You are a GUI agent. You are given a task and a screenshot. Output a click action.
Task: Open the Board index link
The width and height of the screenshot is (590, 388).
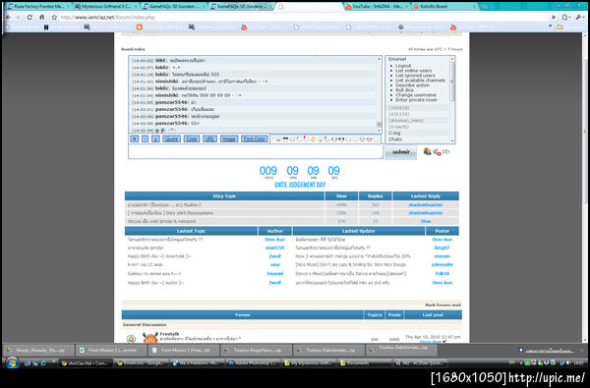point(133,49)
